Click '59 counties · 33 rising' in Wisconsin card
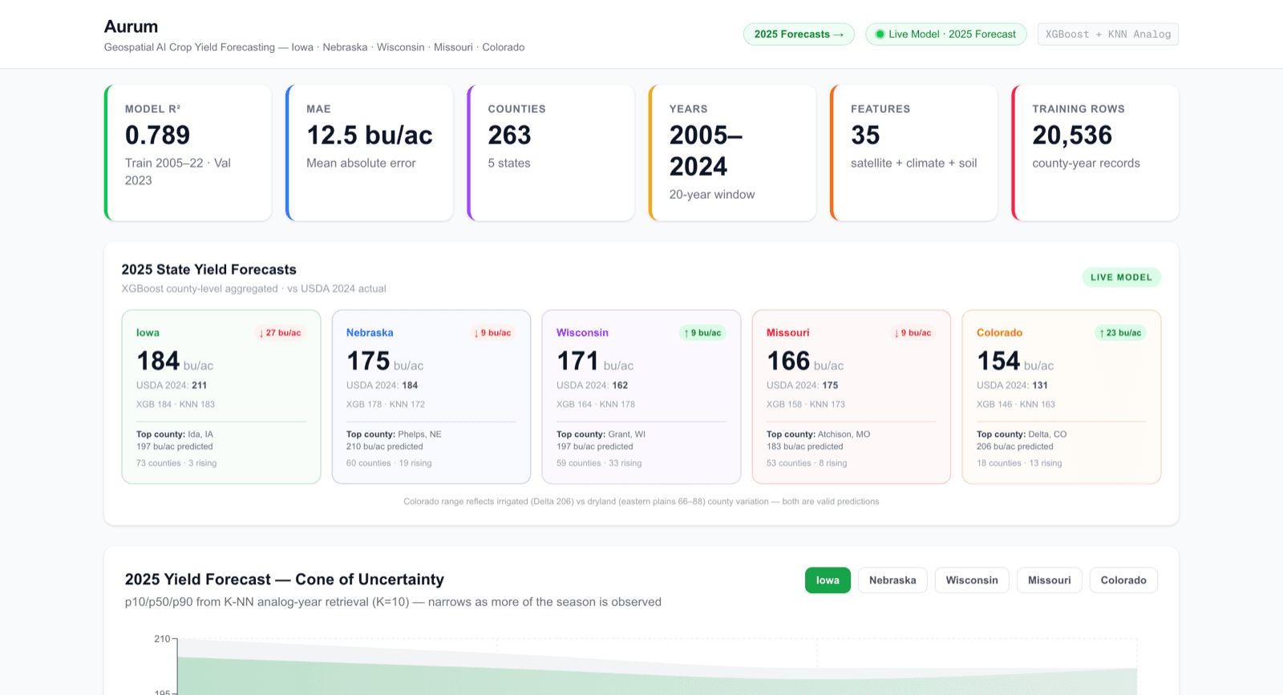1283x695 pixels. [599, 463]
